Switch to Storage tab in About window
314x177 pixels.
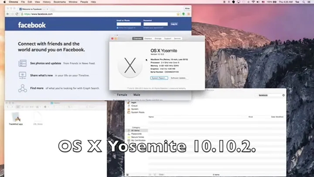(158, 38)
